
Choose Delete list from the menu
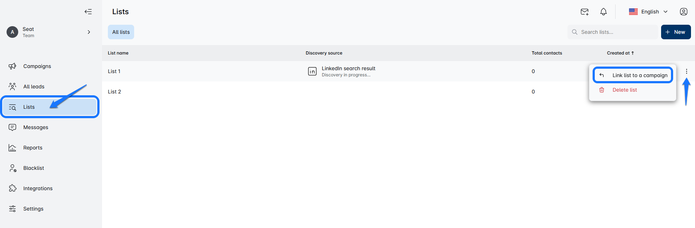[624, 90]
